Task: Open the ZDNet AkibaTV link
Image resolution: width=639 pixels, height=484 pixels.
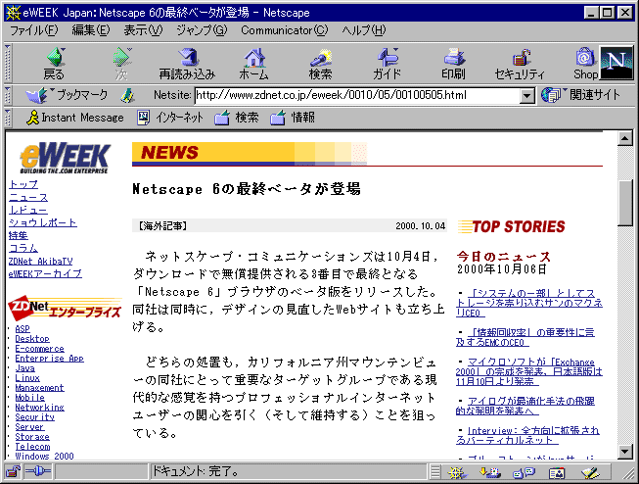Action: click(40, 262)
